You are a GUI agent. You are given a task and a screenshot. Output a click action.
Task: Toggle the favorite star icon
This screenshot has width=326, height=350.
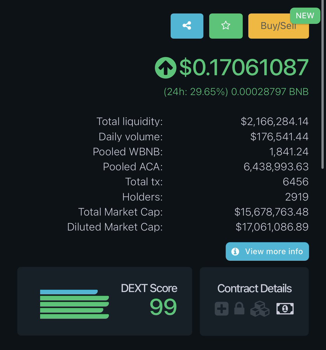[x=225, y=26]
